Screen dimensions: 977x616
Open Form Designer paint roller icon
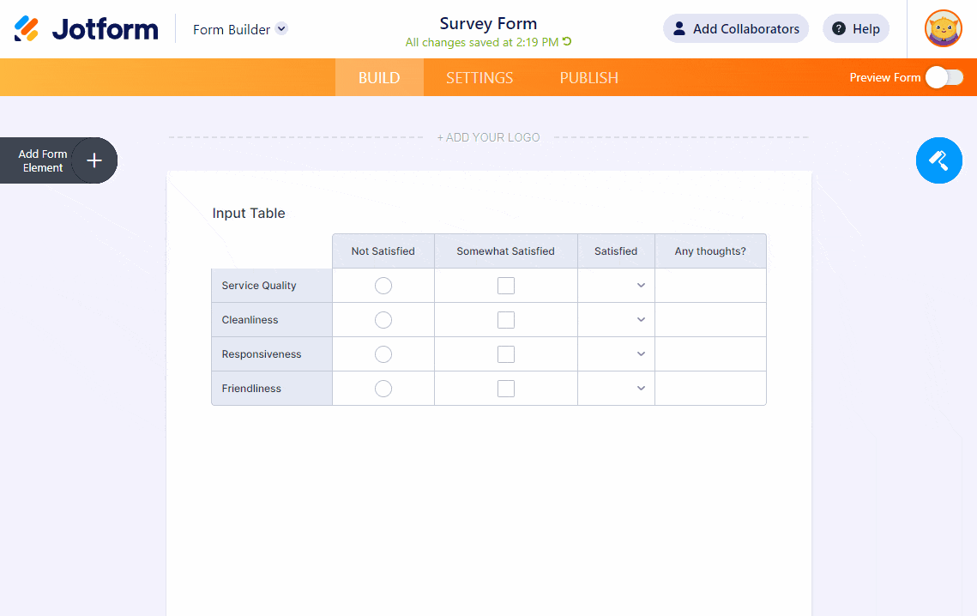[x=938, y=160]
